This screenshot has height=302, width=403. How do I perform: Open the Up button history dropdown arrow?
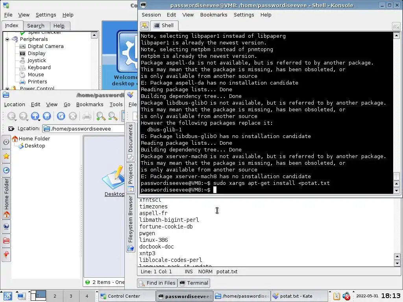(39, 120)
